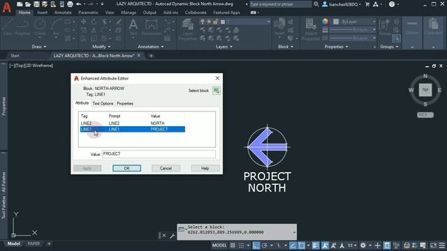Expand the Draw panel
This screenshot has height=251, width=447.
coord(39,47)
